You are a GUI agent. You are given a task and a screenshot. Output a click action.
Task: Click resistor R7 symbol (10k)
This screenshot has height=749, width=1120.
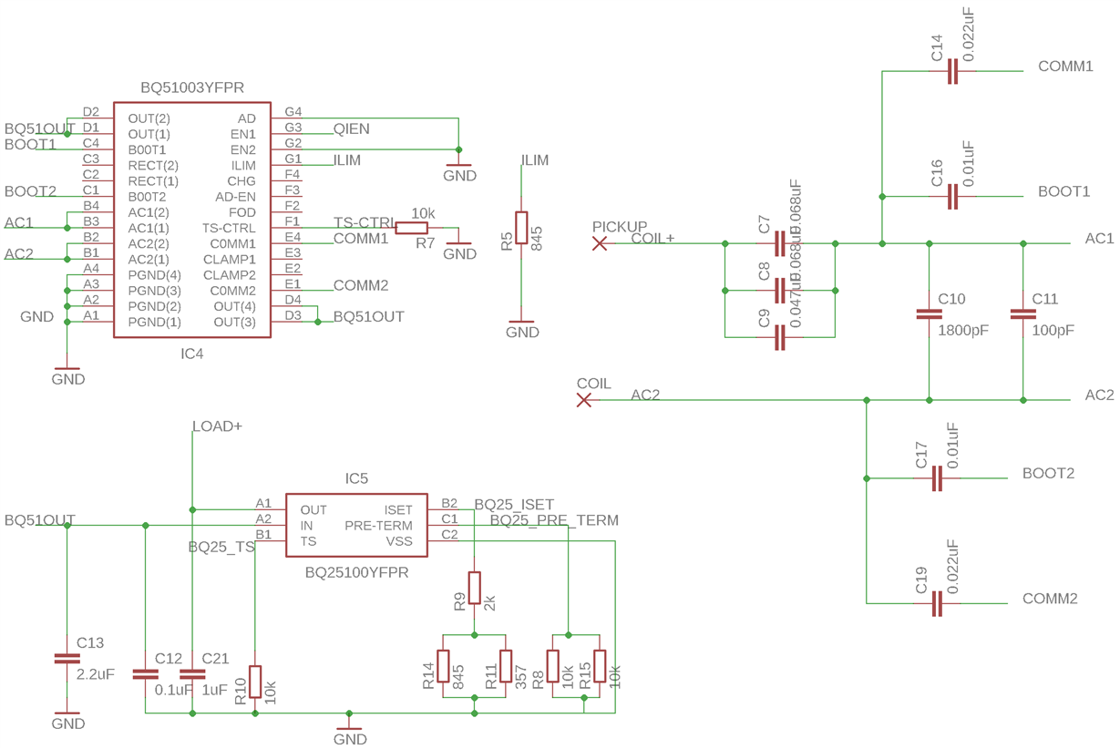pyautogui.click(x=412, y=228)
